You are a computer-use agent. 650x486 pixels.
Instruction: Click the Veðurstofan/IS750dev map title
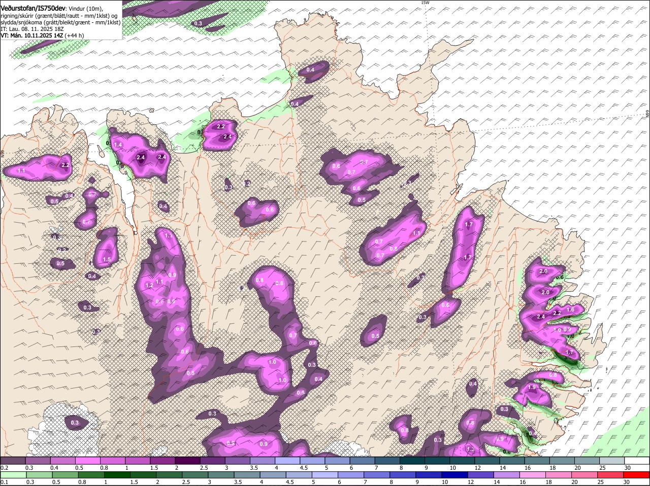pos(33,9)
